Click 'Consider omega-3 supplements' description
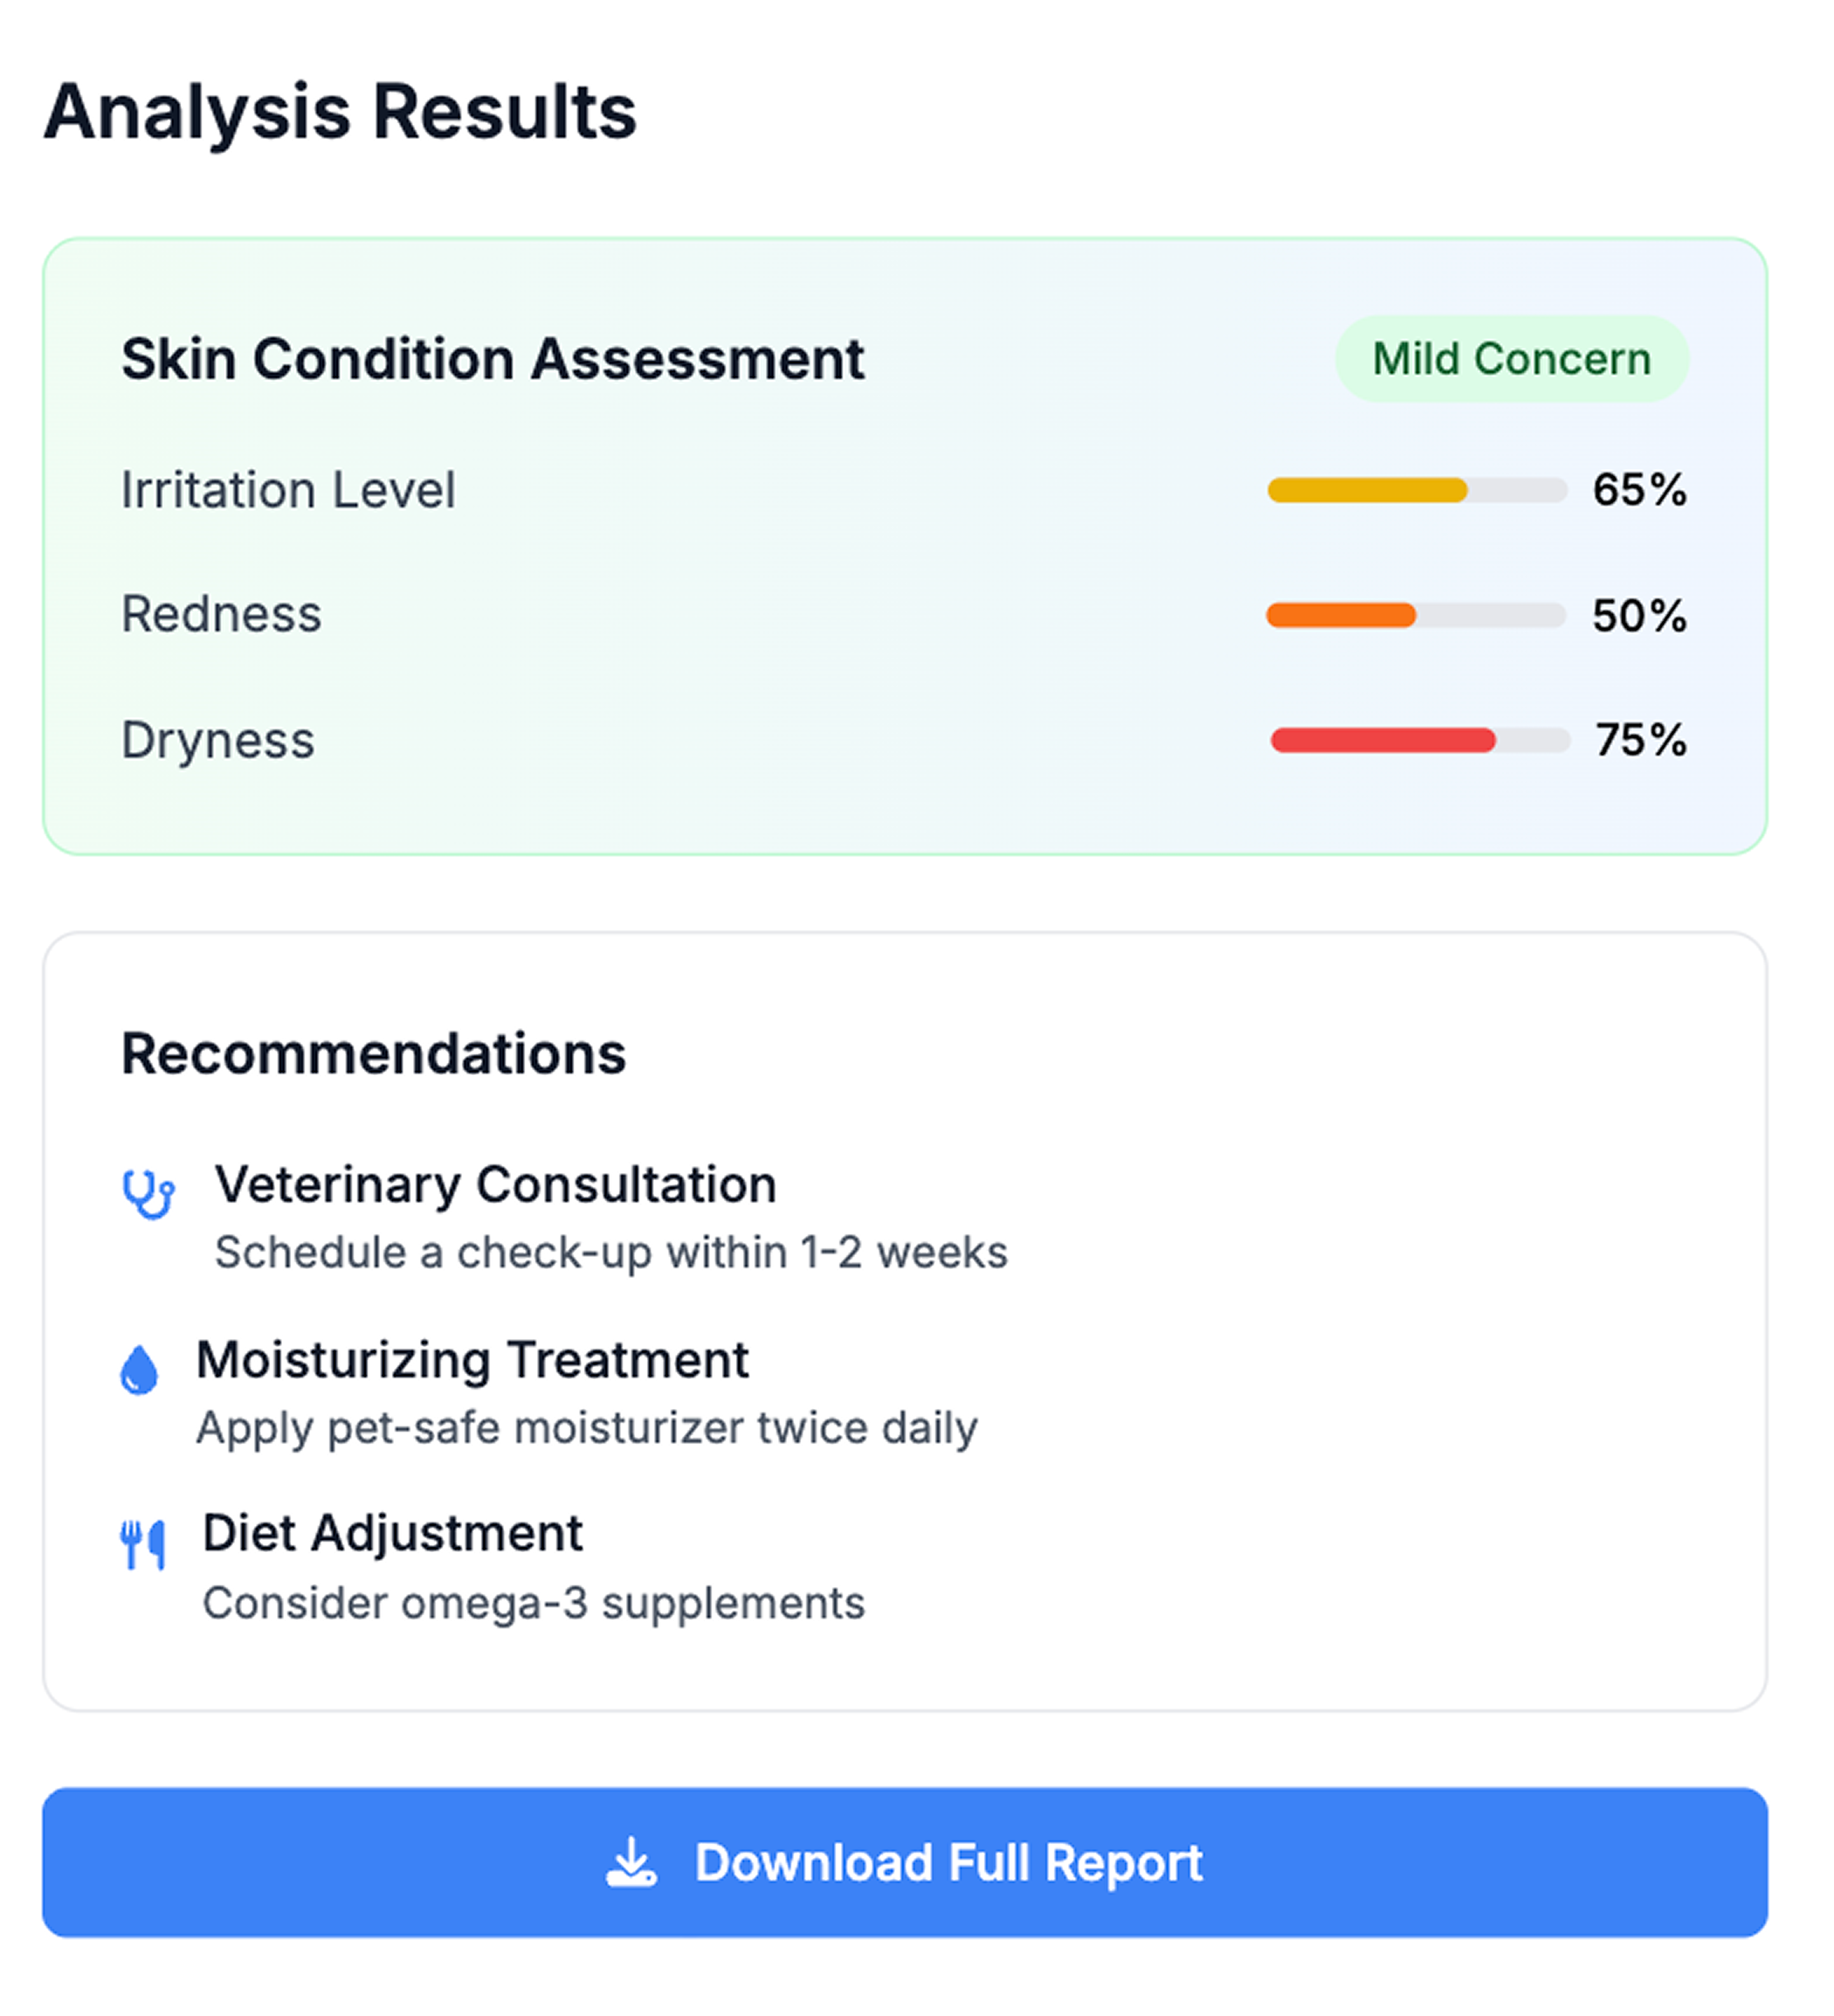The width and height of the screenshot is (1834, 2016). [x=533, y=1603]
